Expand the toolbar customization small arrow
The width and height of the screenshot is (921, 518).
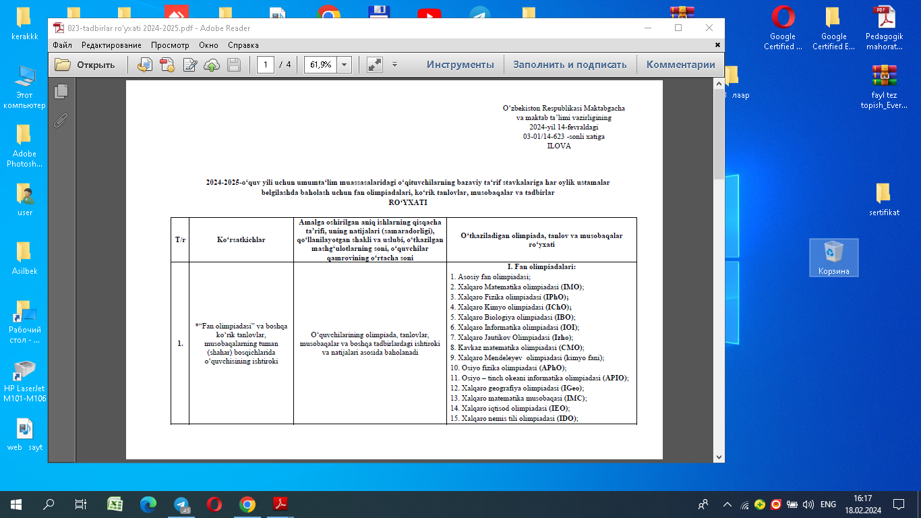pos(394,65)
